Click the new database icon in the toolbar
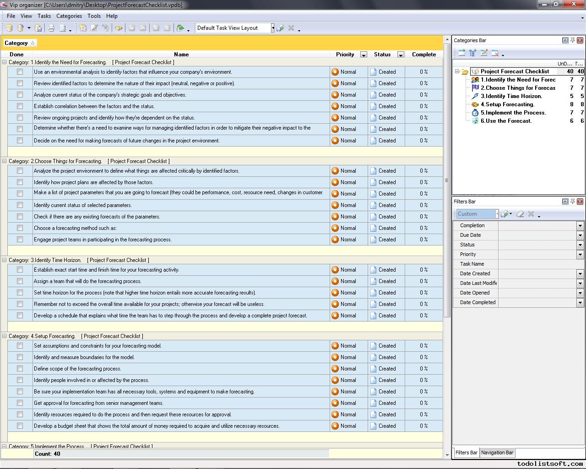Image resolution: width=586 pixels, height=469 pixels. tap(9, 28)
